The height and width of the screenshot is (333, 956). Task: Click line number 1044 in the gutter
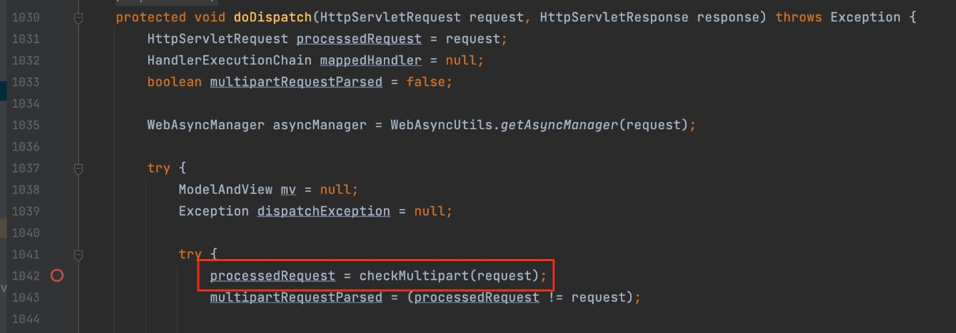26,319
